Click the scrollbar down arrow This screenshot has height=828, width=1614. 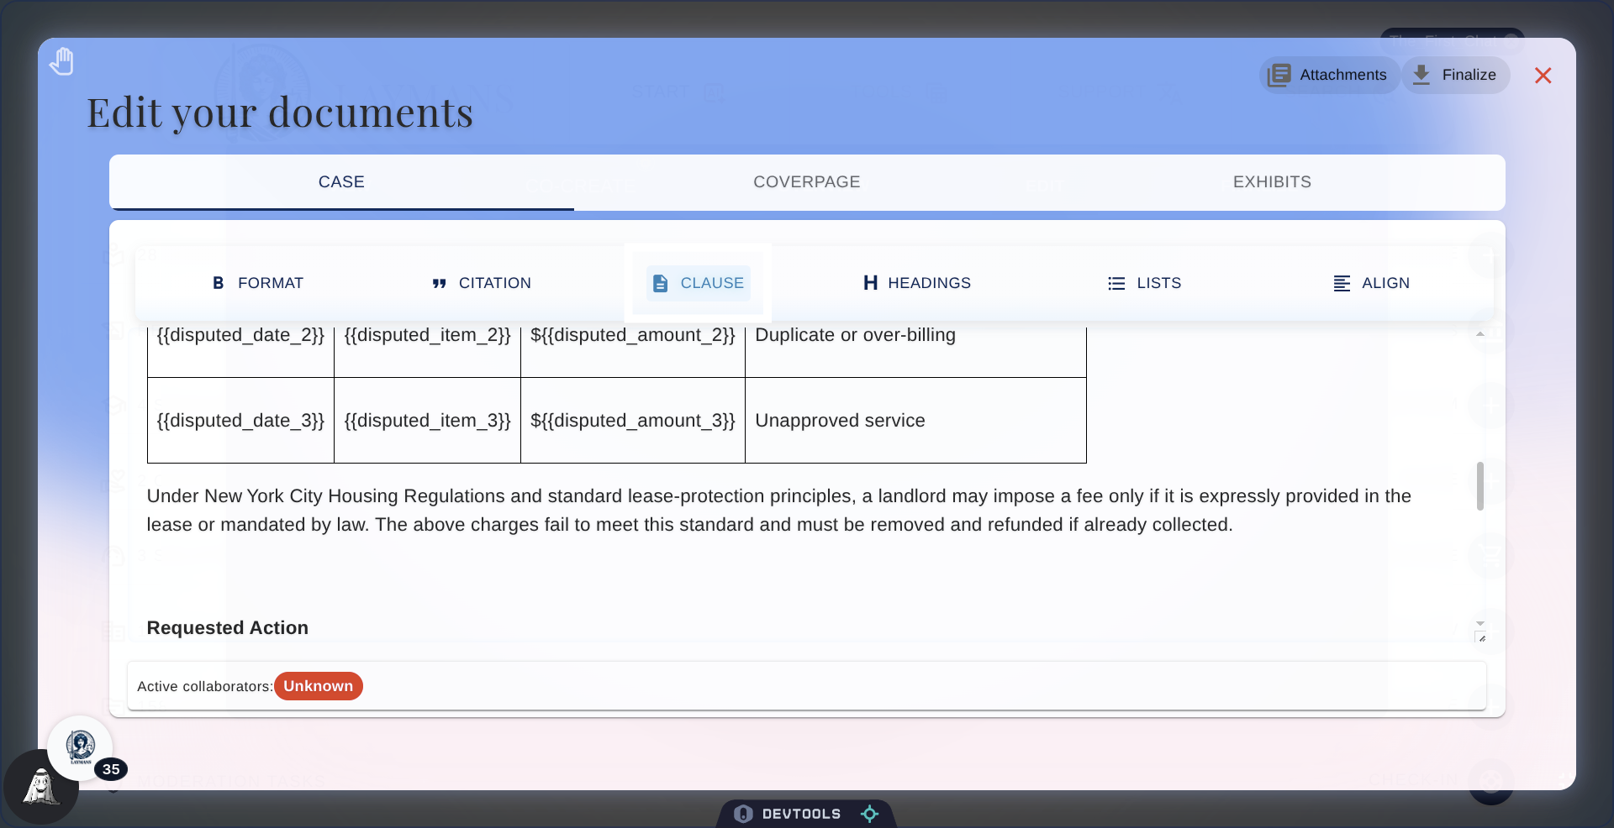[x=1480, y=622]
